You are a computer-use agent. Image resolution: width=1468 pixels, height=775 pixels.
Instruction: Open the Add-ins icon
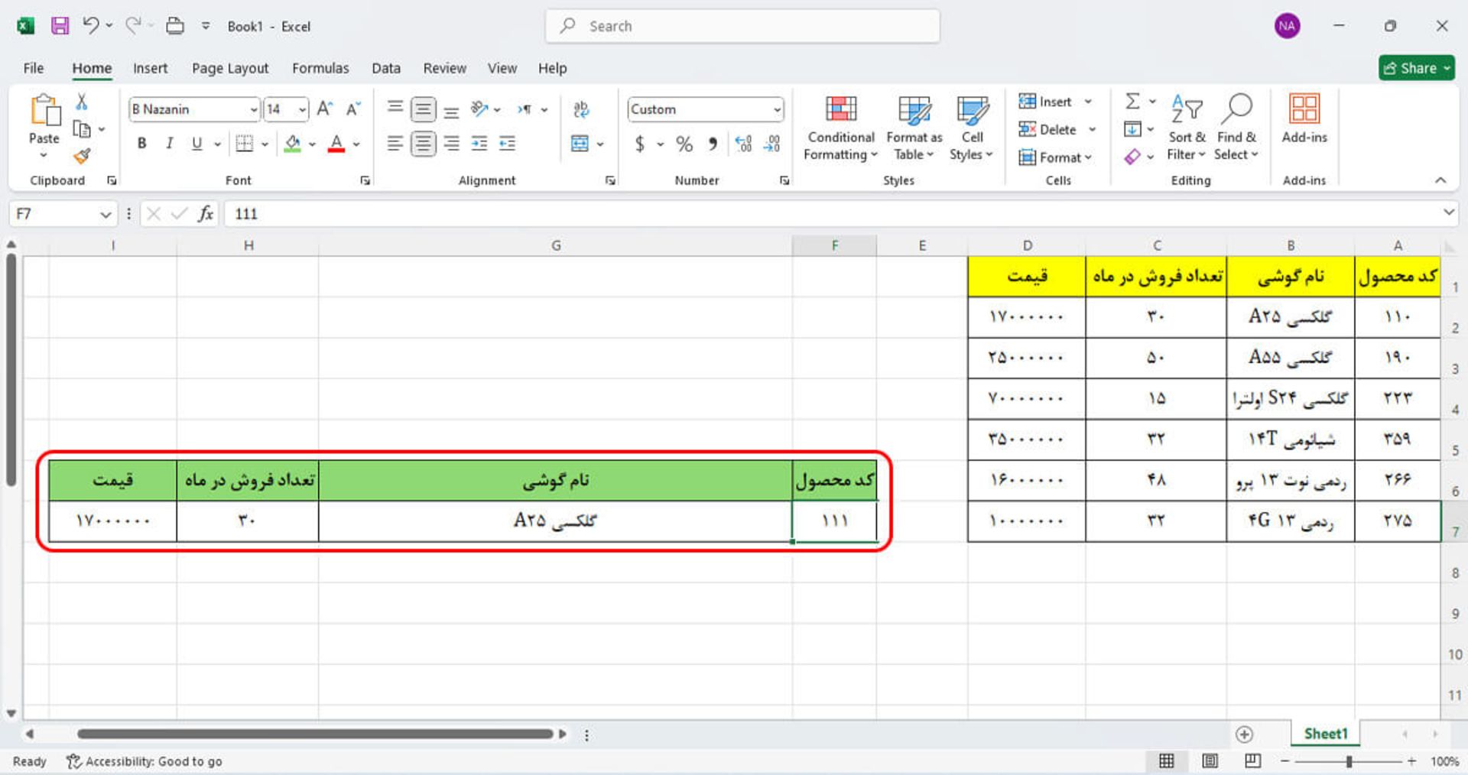tap(1304, 109)
